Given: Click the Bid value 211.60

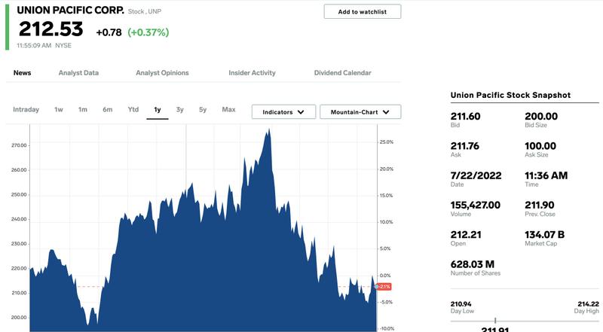Looking at the screenshot, I should pyautogui.click(x=465, y=116).
